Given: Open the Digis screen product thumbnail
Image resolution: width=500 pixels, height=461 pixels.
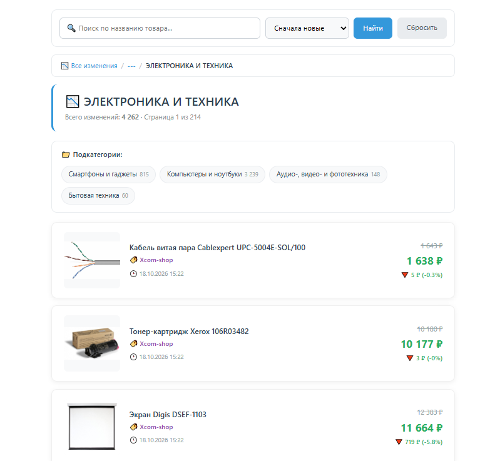Looking at the screenshot, I should [x=92, y=427].
